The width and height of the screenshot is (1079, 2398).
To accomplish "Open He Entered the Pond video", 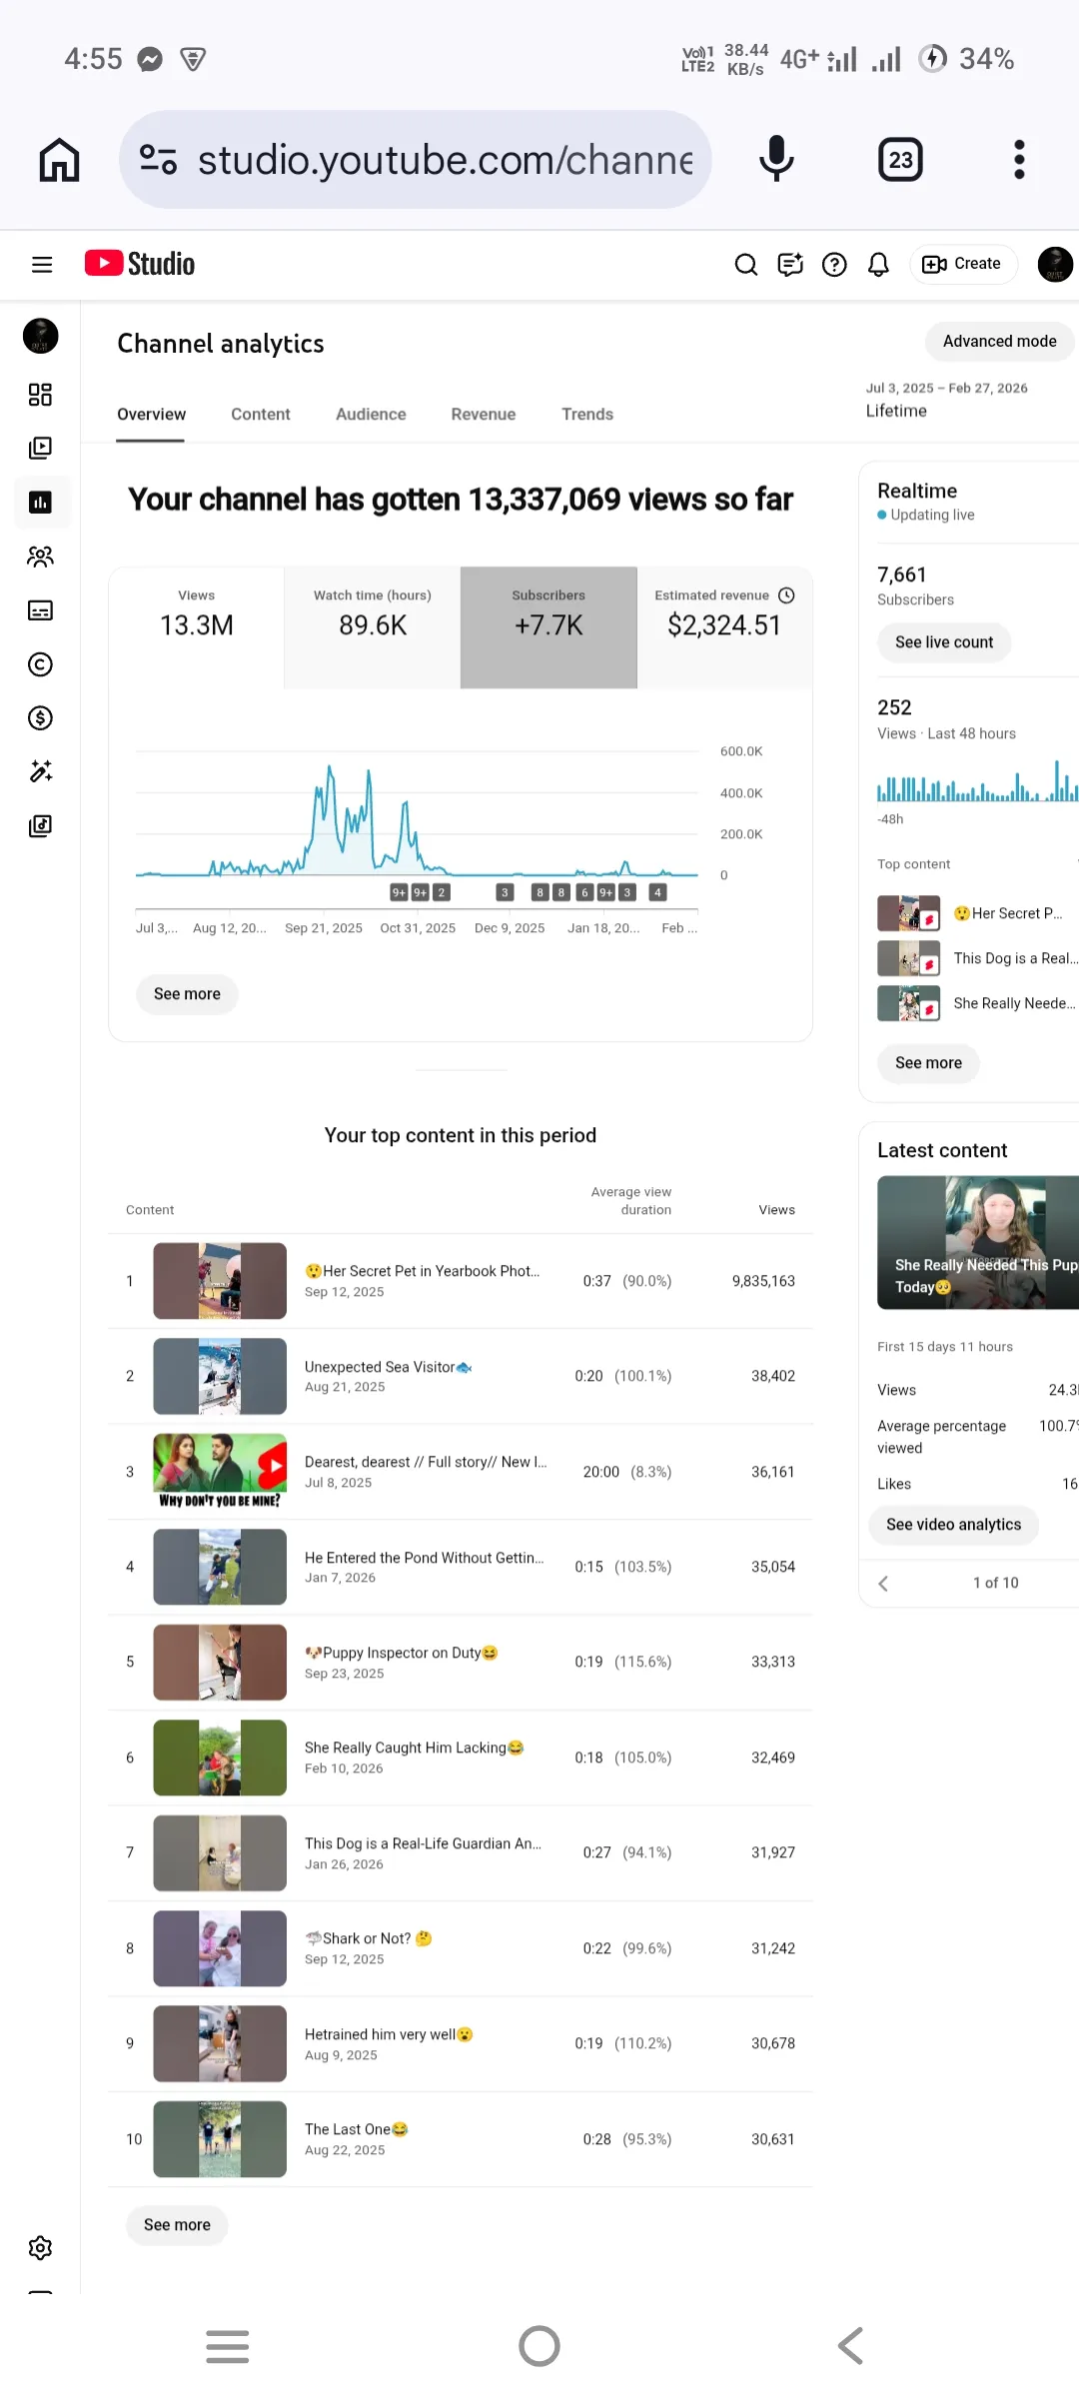I will 461,1567.
